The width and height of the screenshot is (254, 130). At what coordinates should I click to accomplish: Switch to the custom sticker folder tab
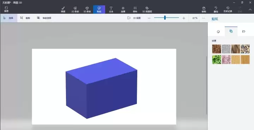[x=244, y=31]
